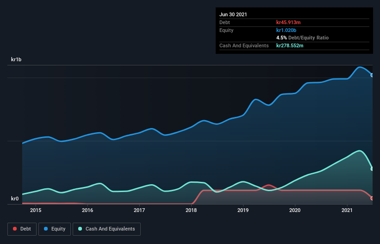
Task: Select the 2021 x-axis label
Action: pyautogui.click(x=347, y=210)
